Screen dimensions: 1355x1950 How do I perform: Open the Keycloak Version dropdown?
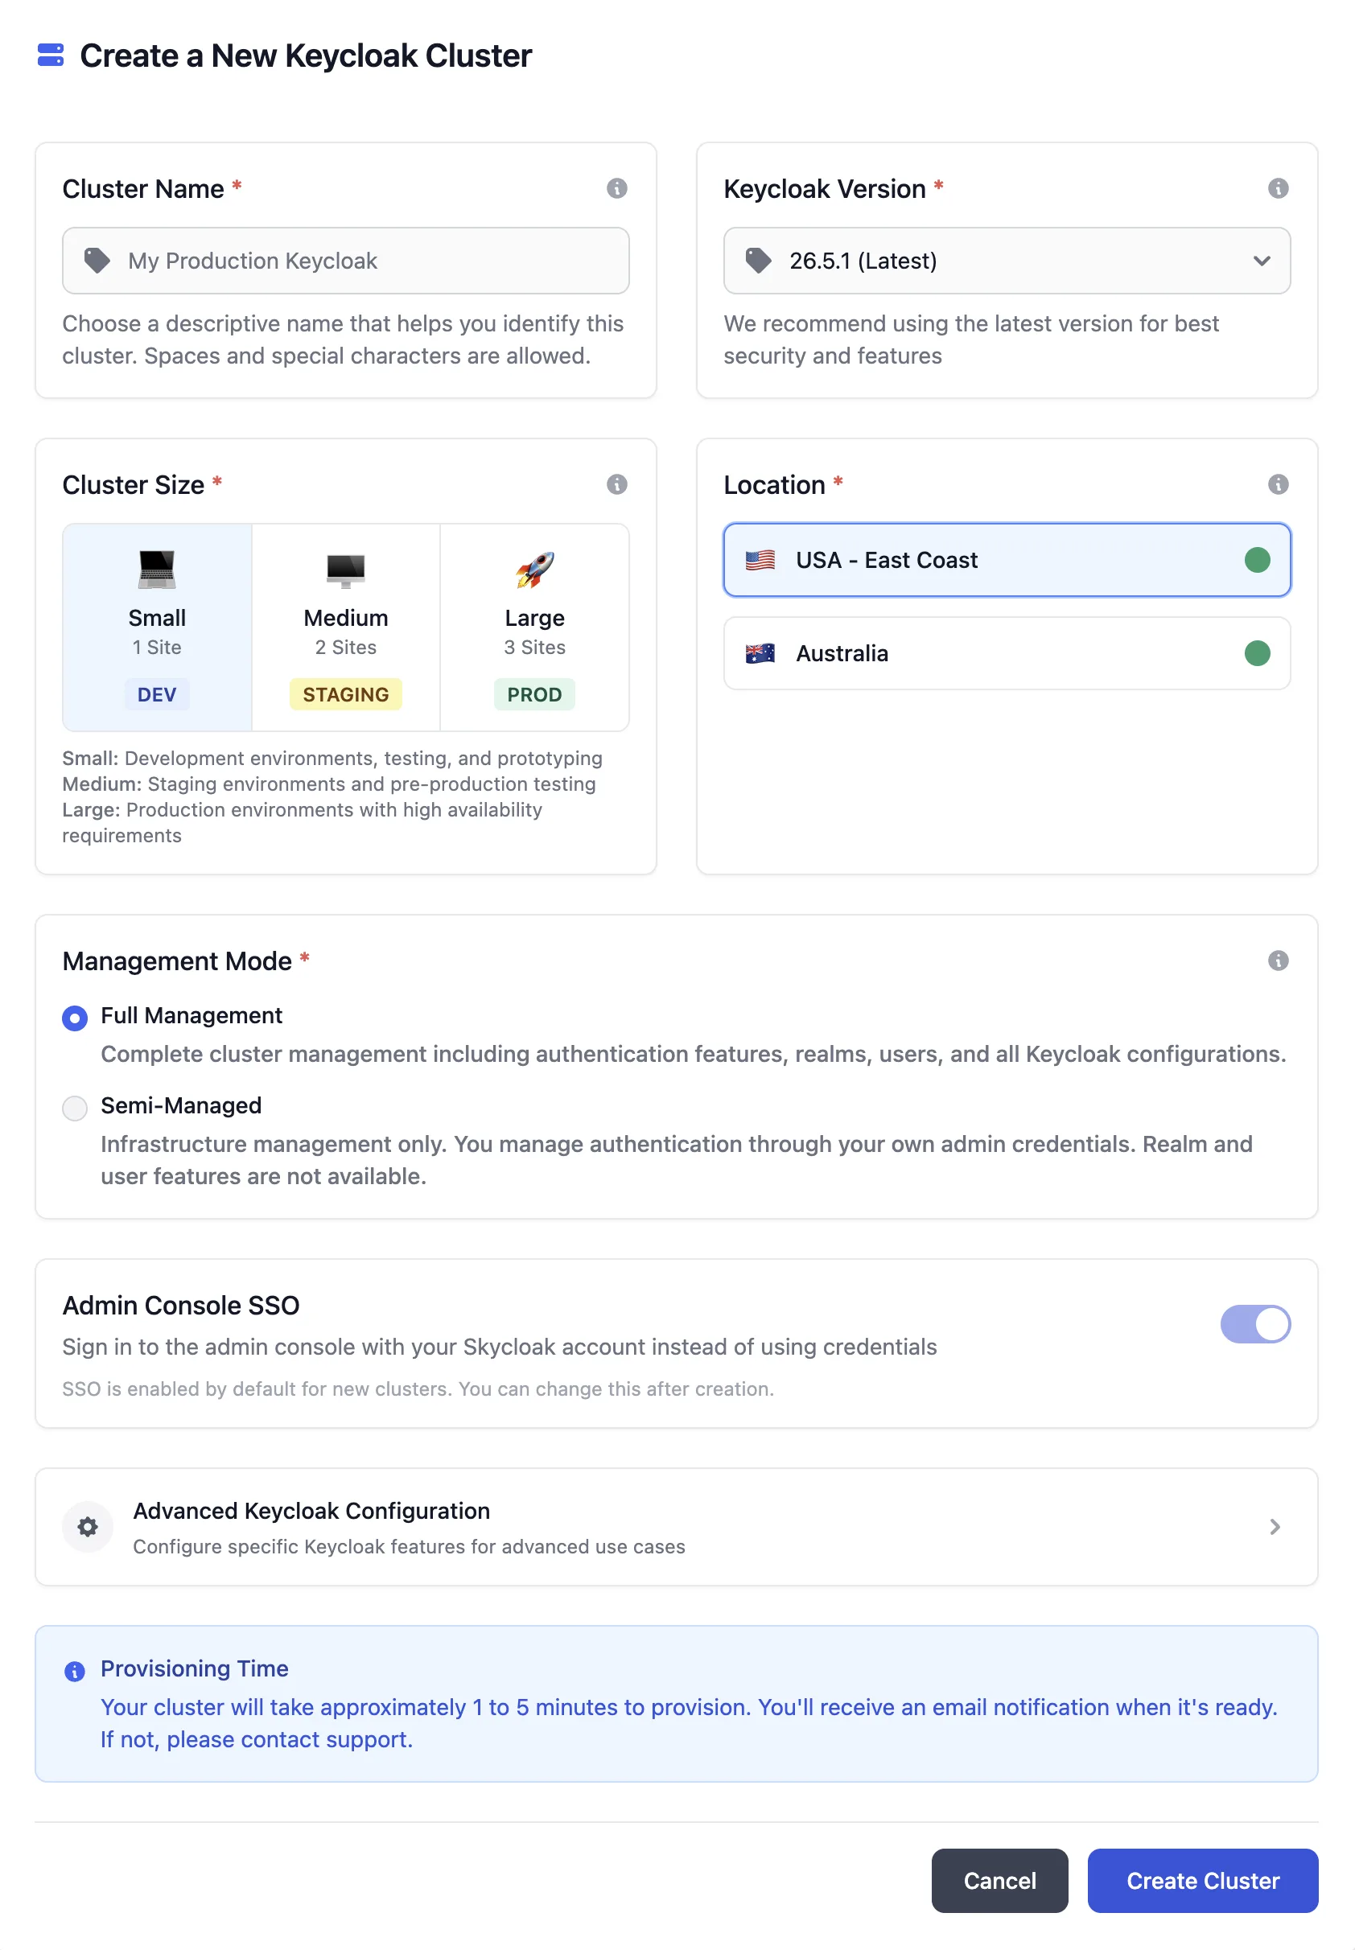1006,261
